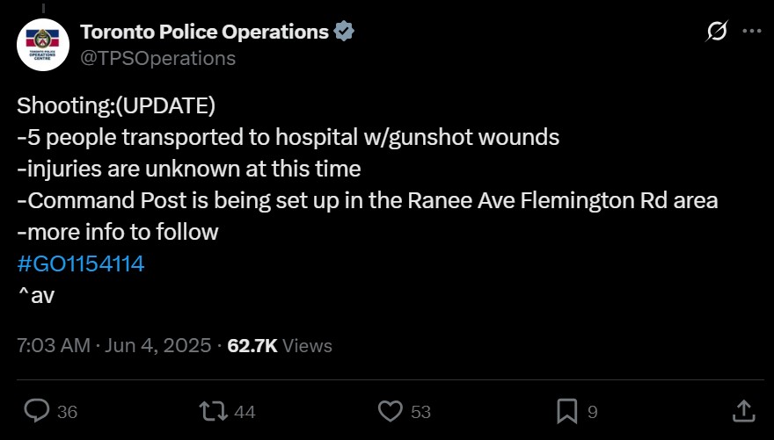Toggle the bookmark icon

click(566, 410)
